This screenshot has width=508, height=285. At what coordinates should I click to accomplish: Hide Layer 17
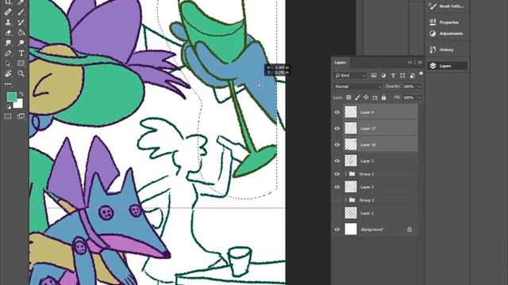pos(337,128)
